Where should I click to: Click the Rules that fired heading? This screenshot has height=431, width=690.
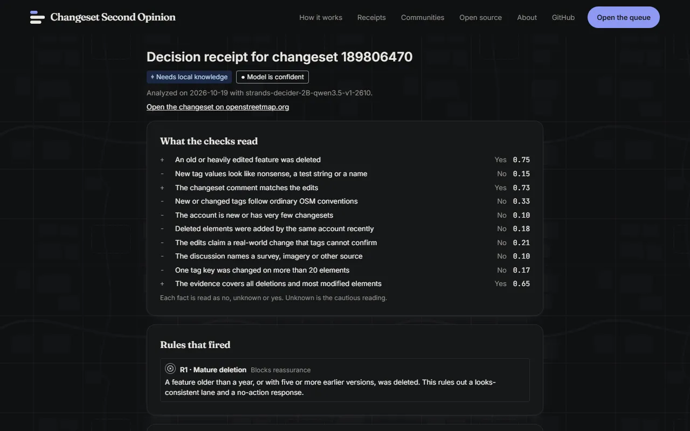pyautogui.click(x=195, y=345)
